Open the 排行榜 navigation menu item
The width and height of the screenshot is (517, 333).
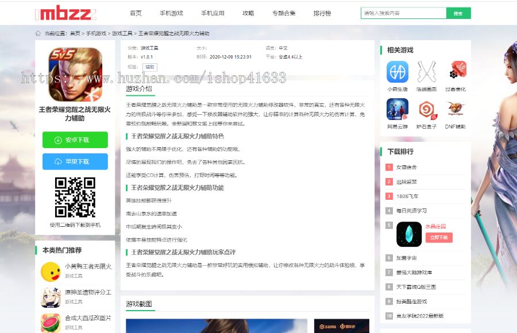coord(322,13)
